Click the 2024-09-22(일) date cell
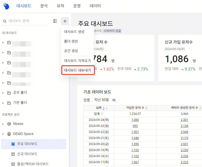202x167 pixels. click(x=99, y=132)
